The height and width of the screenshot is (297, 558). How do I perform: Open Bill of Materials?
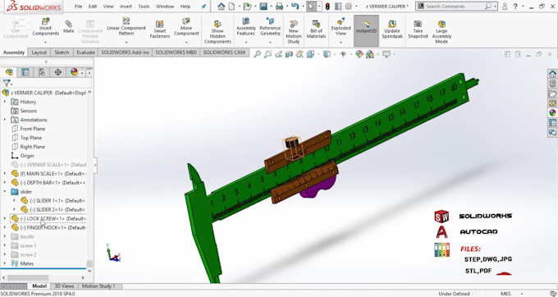tap(316, 30)
